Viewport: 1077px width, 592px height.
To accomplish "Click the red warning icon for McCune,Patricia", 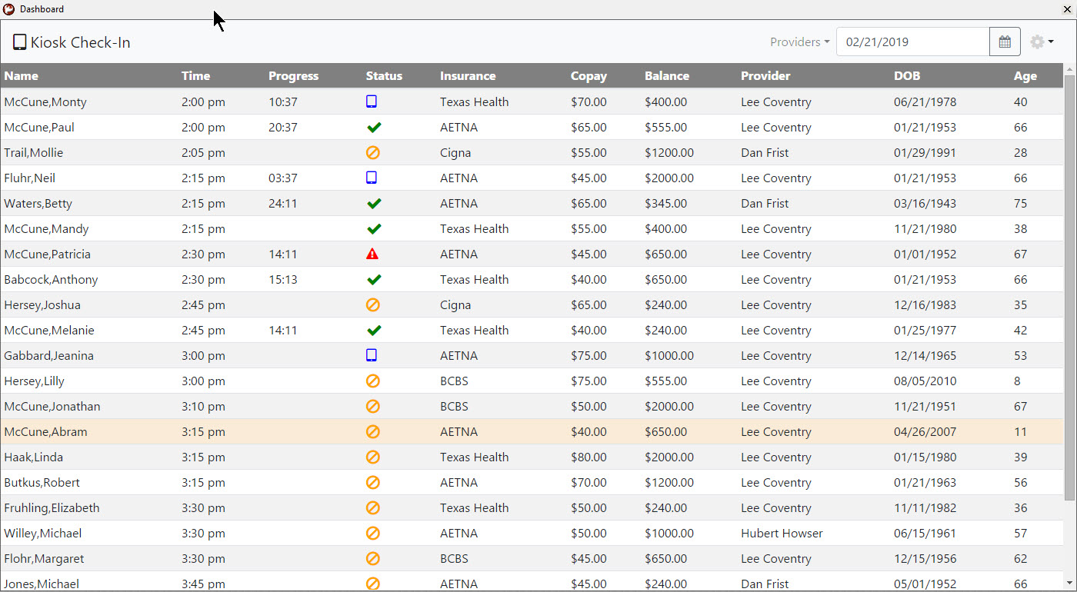I will [x=373, y=254].
